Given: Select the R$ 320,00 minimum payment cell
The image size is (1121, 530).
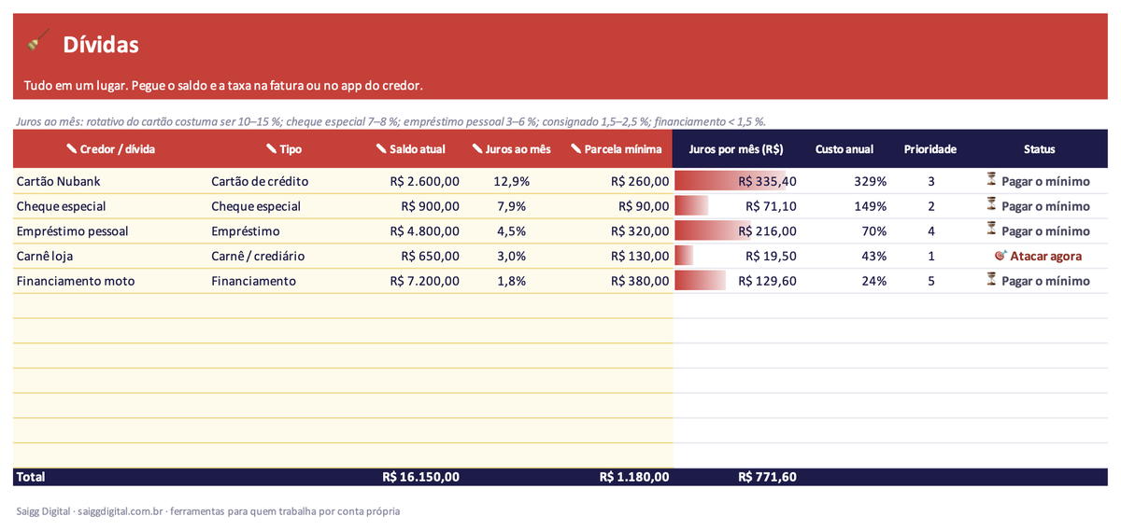Looking at the screenshot, I should 617,230.
